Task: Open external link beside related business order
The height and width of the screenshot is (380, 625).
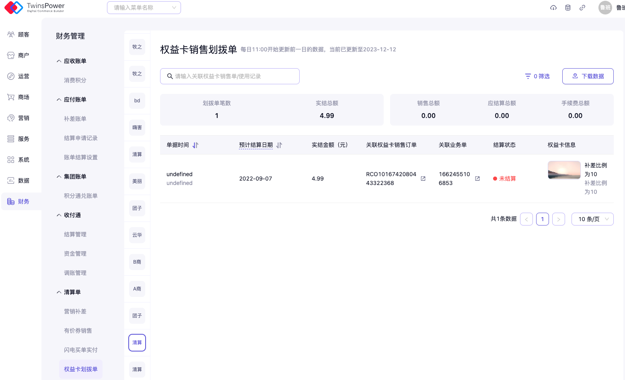Action: coord(477,179)
